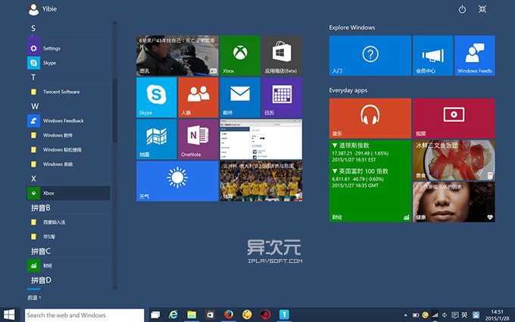
Task: Click the S letter group header
Action: pyautogui.click(x=33, y=29)
